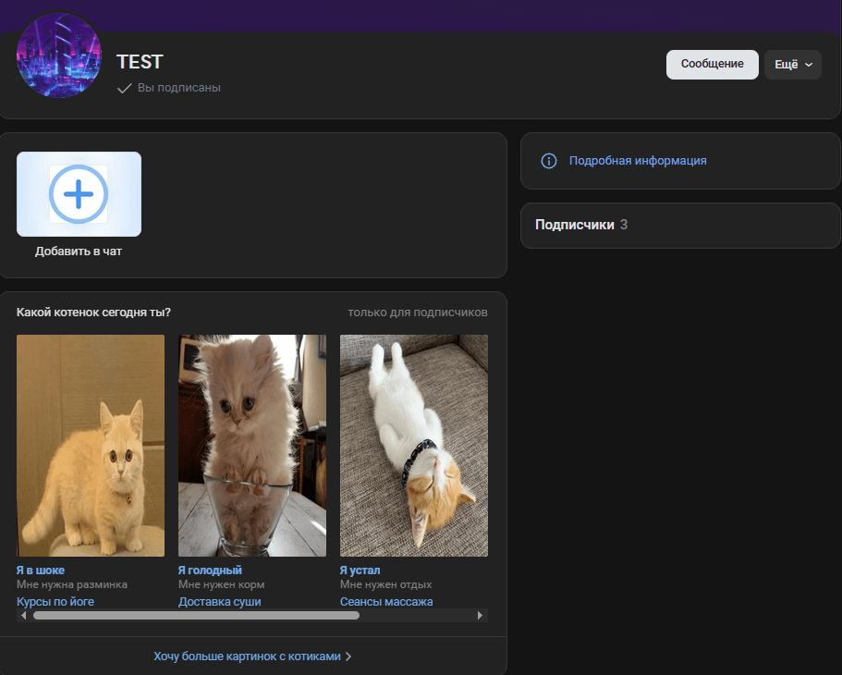The image size is (842, 675).
Task: Open the TEST community avatar image
Action: (58, 55)
